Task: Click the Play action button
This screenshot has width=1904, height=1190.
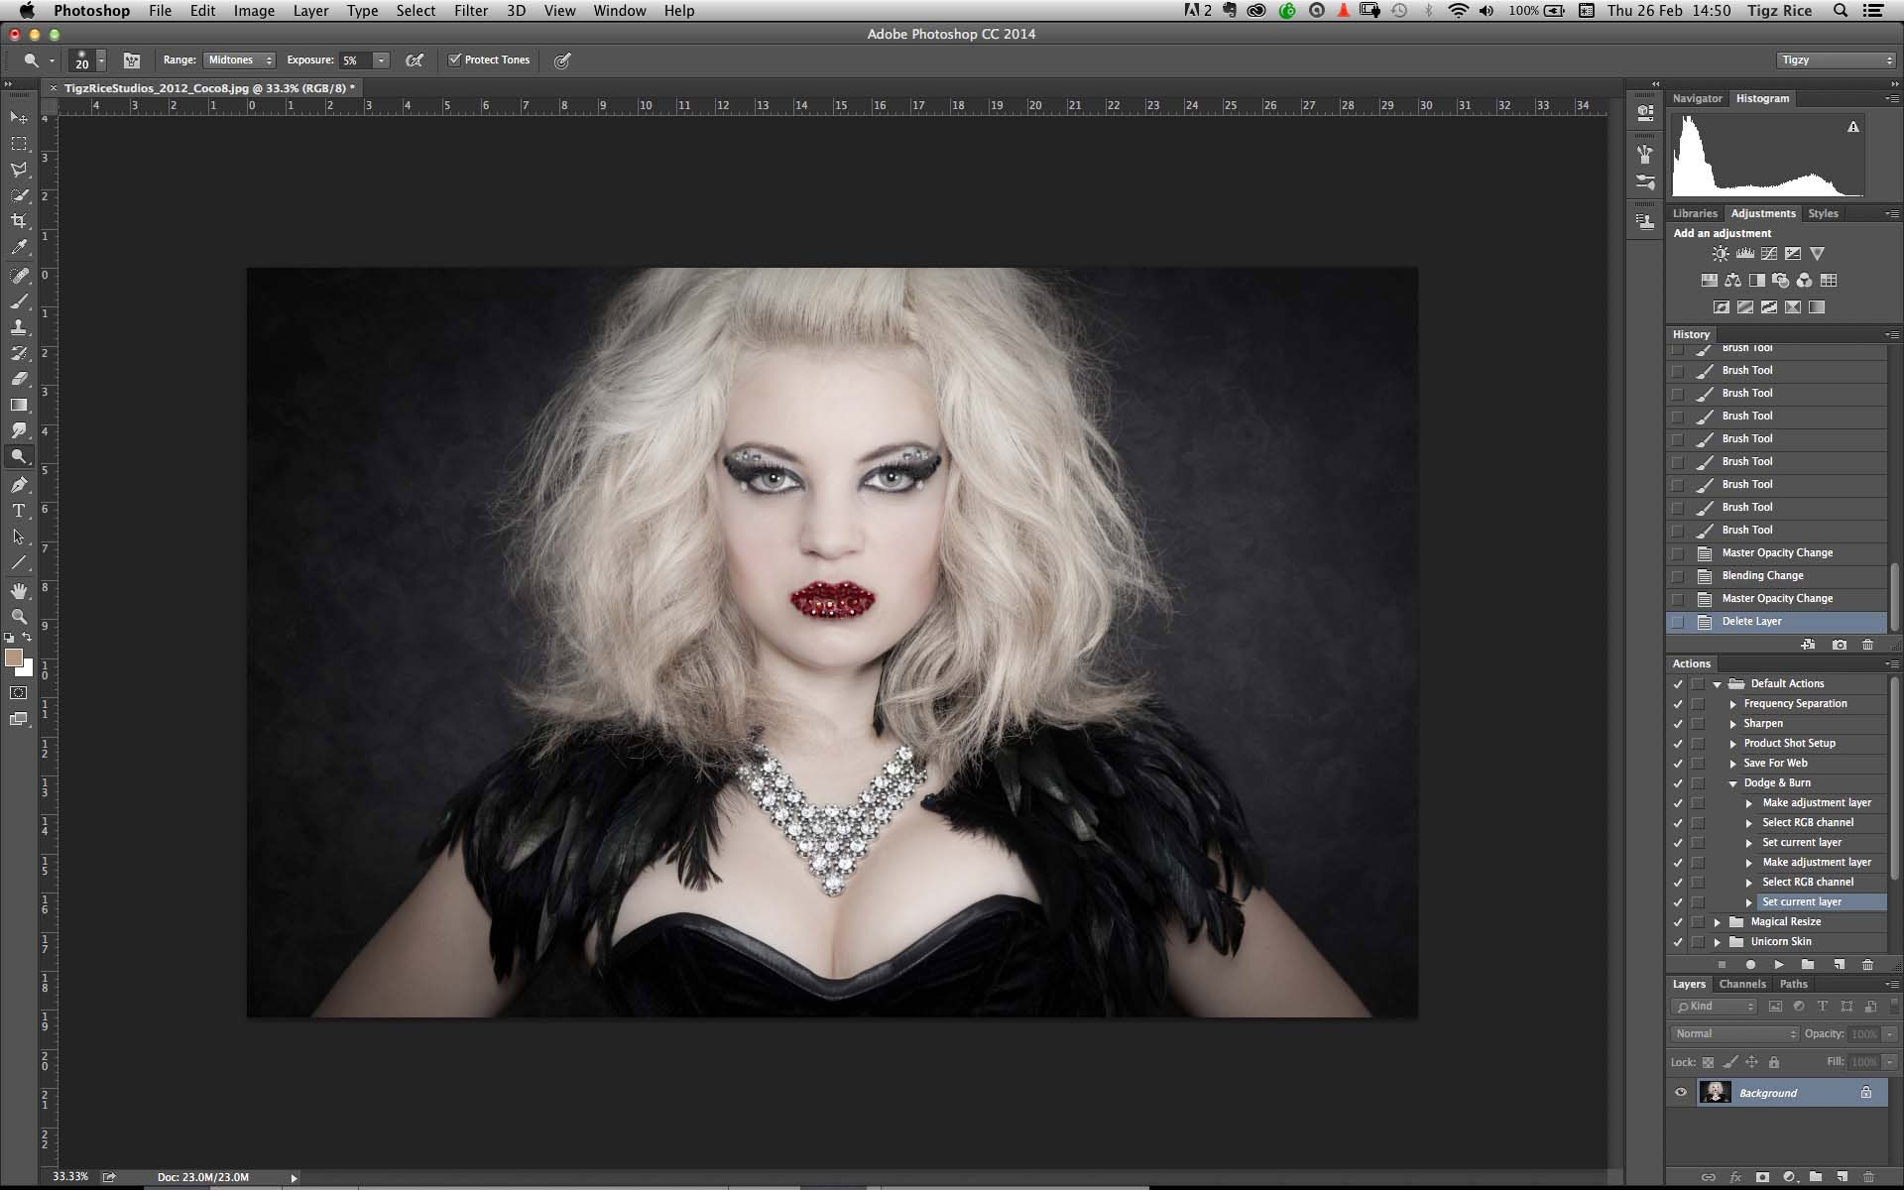Action: click(1779, 964)
